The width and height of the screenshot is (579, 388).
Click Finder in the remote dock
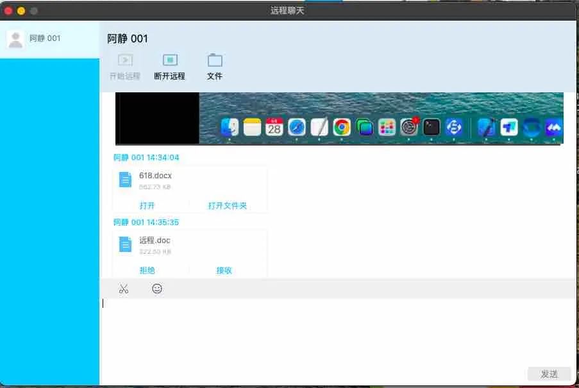coord(230,128)
